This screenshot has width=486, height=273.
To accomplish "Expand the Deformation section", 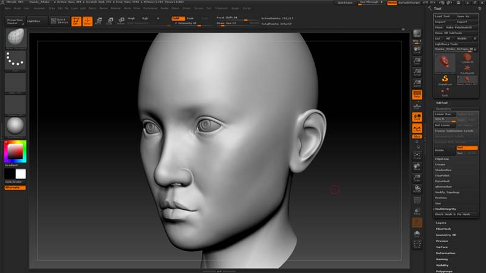I will tap(446, 253).
